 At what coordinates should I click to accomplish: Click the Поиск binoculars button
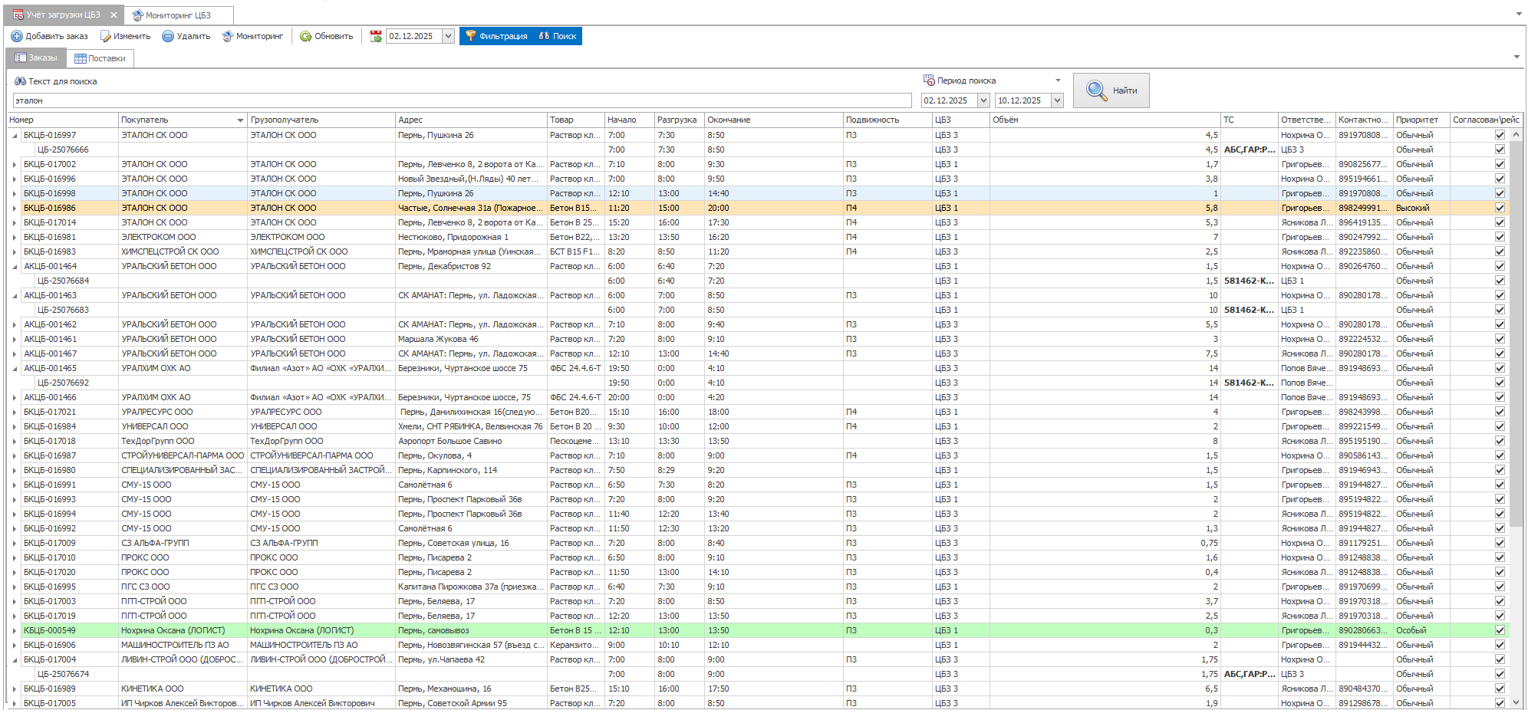pyautogui.click(x=558, y=36)
